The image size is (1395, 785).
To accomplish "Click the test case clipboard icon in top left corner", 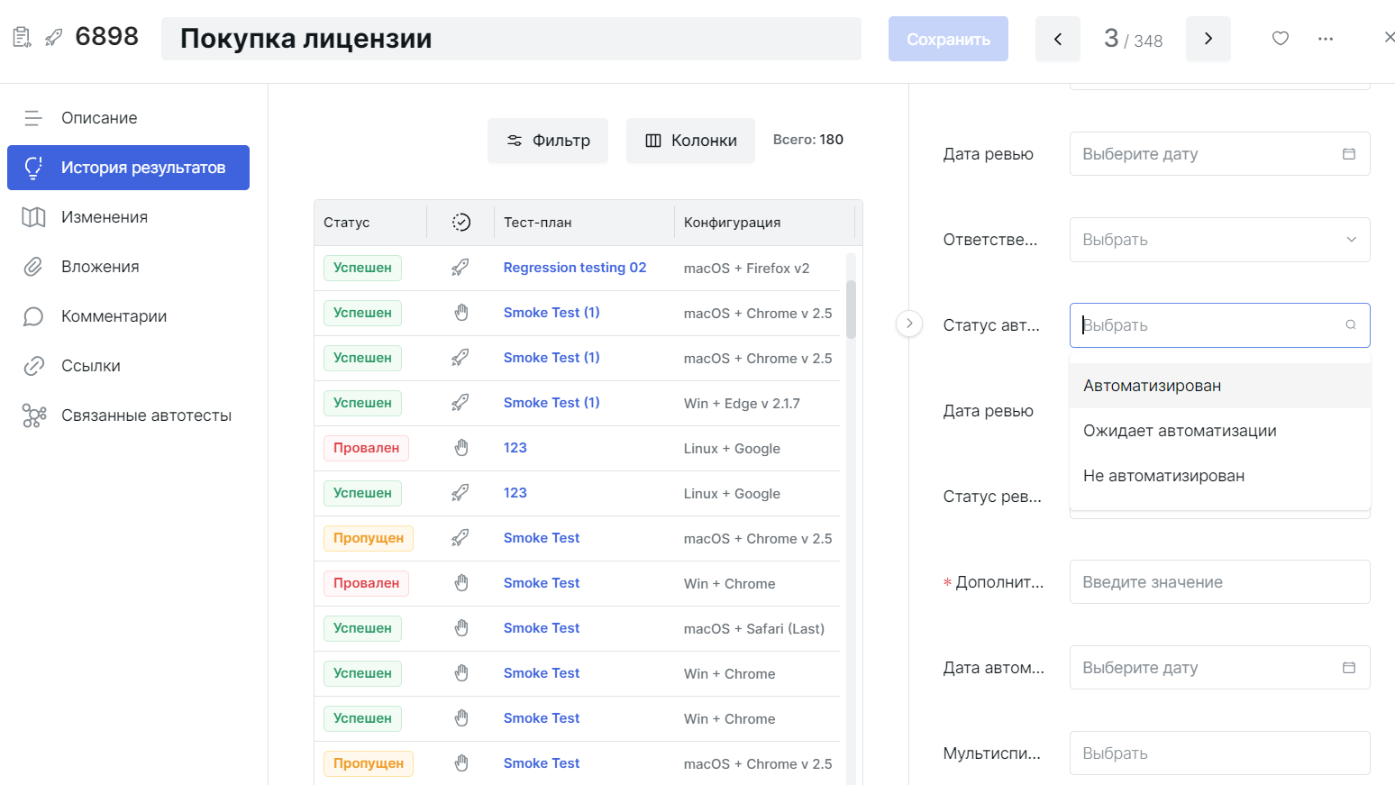I will [x=22, y=35].
